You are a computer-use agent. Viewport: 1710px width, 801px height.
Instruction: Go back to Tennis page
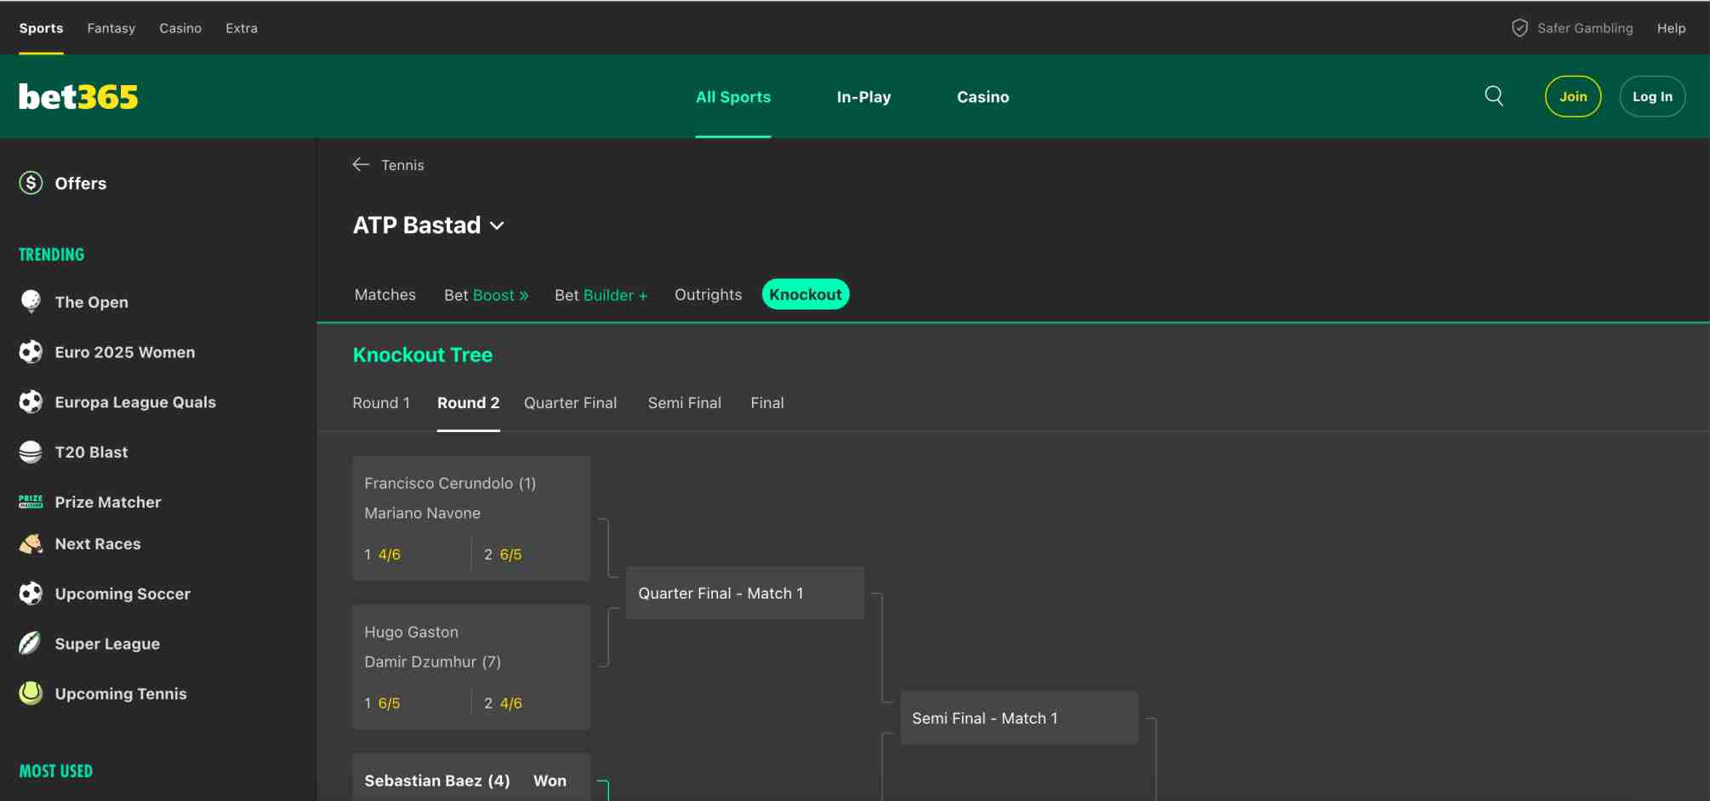(x=402, y=165)
